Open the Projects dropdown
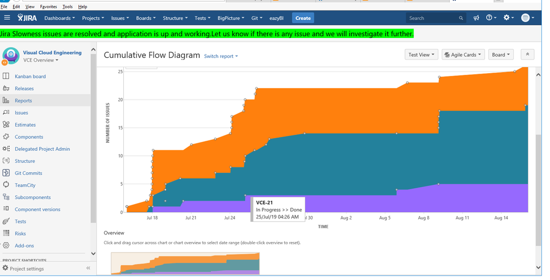The height and width of the screenshot is (280, 550). click(93, 18)
